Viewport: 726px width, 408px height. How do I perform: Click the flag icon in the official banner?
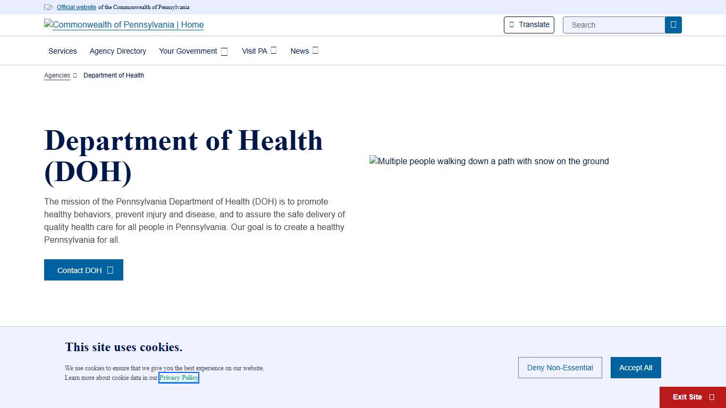48,7
